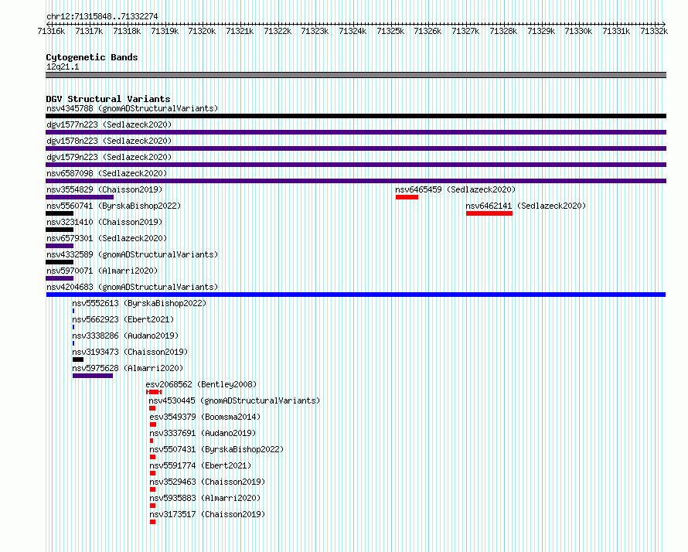688x552 pixels.
Task: Select nsv3554829 Chaisson2019 variant label
Action: pyautogui.click(x=104, y=189)
